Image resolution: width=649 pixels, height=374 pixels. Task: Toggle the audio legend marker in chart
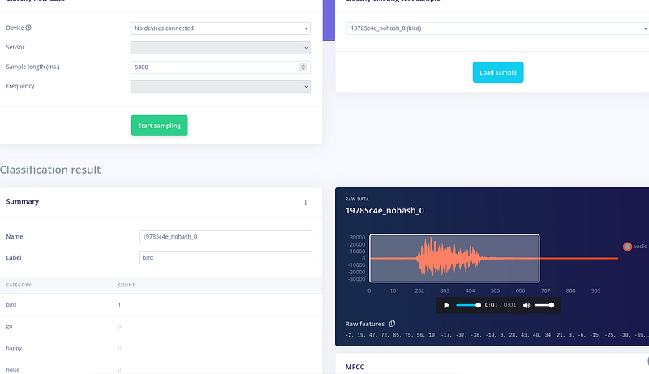[627, 247]
